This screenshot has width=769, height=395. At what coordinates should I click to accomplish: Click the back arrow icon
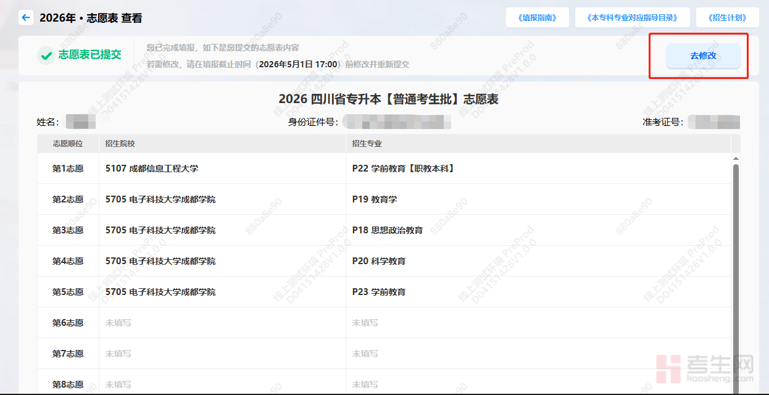pyautogui.click(x=25, y=17)
